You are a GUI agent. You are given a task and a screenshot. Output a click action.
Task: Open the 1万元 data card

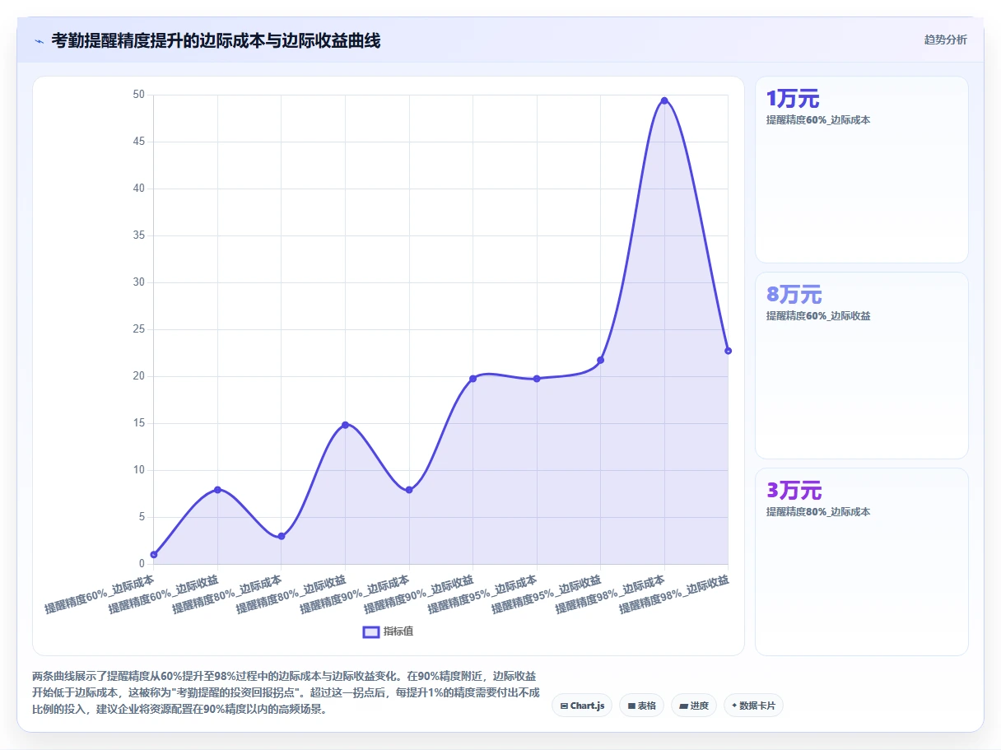pos(862,170)
